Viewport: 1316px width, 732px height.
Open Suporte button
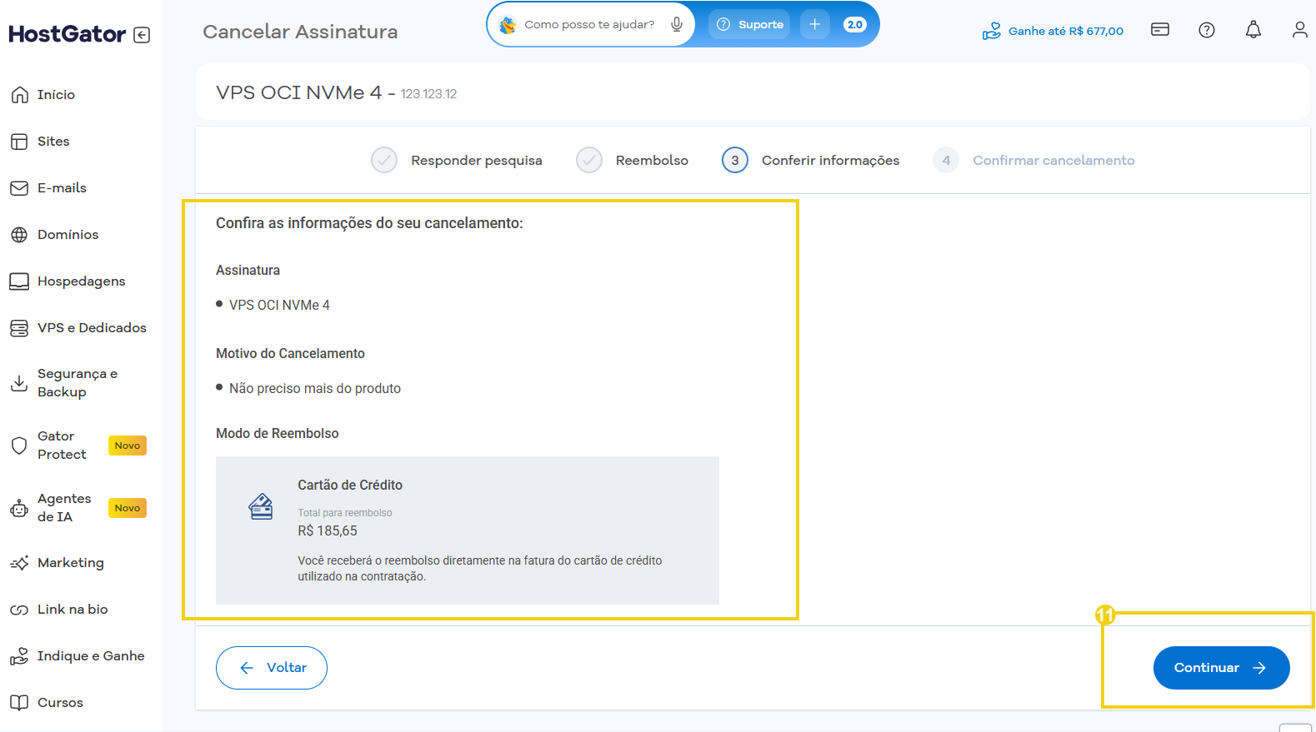tap(749, 24)
